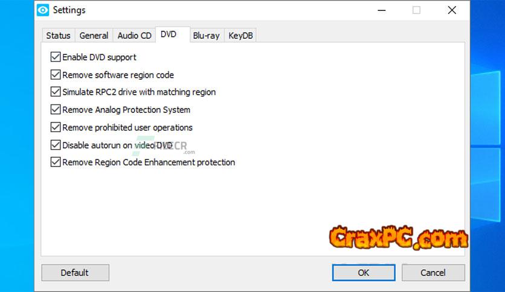Close the Settings window

[x=452, y=10]
